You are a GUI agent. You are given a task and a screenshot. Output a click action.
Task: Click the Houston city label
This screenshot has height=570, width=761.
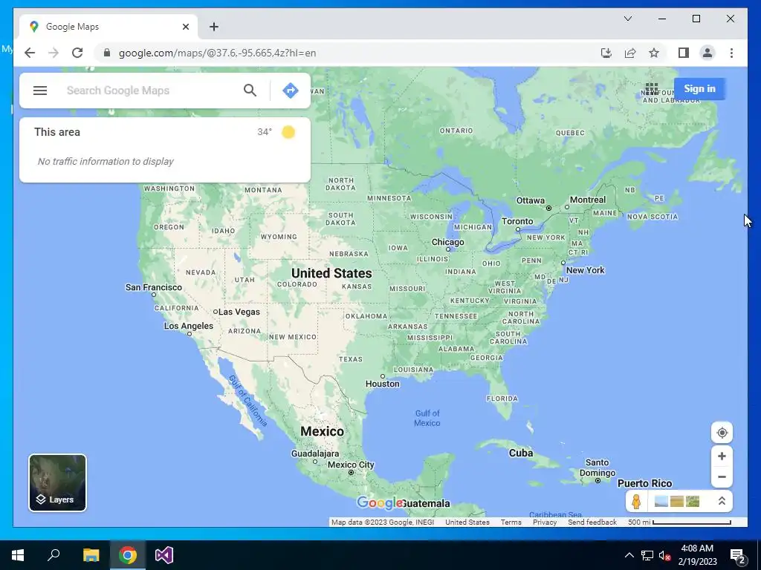[383, 384]
